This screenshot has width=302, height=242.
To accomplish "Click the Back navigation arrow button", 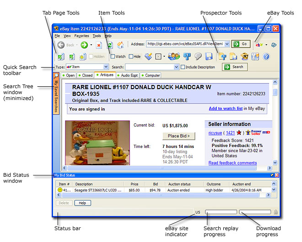I will [x=61, y=45].
